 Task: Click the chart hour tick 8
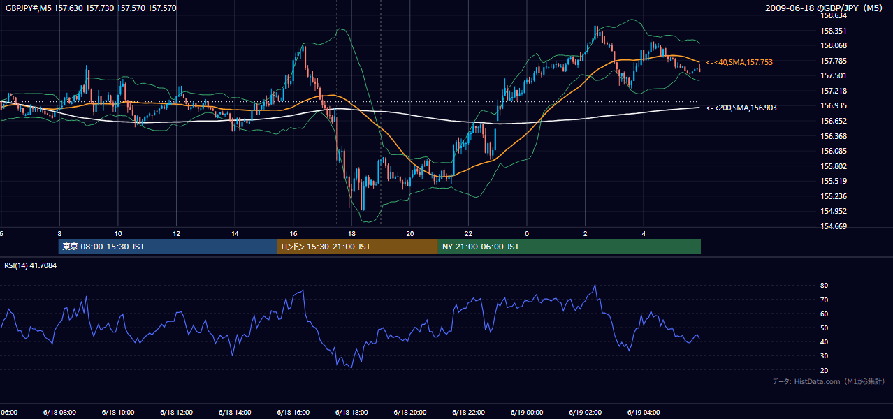tap(59, 233)
